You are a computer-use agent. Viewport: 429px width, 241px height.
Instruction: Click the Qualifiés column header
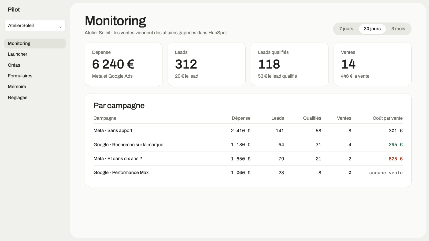312,118
